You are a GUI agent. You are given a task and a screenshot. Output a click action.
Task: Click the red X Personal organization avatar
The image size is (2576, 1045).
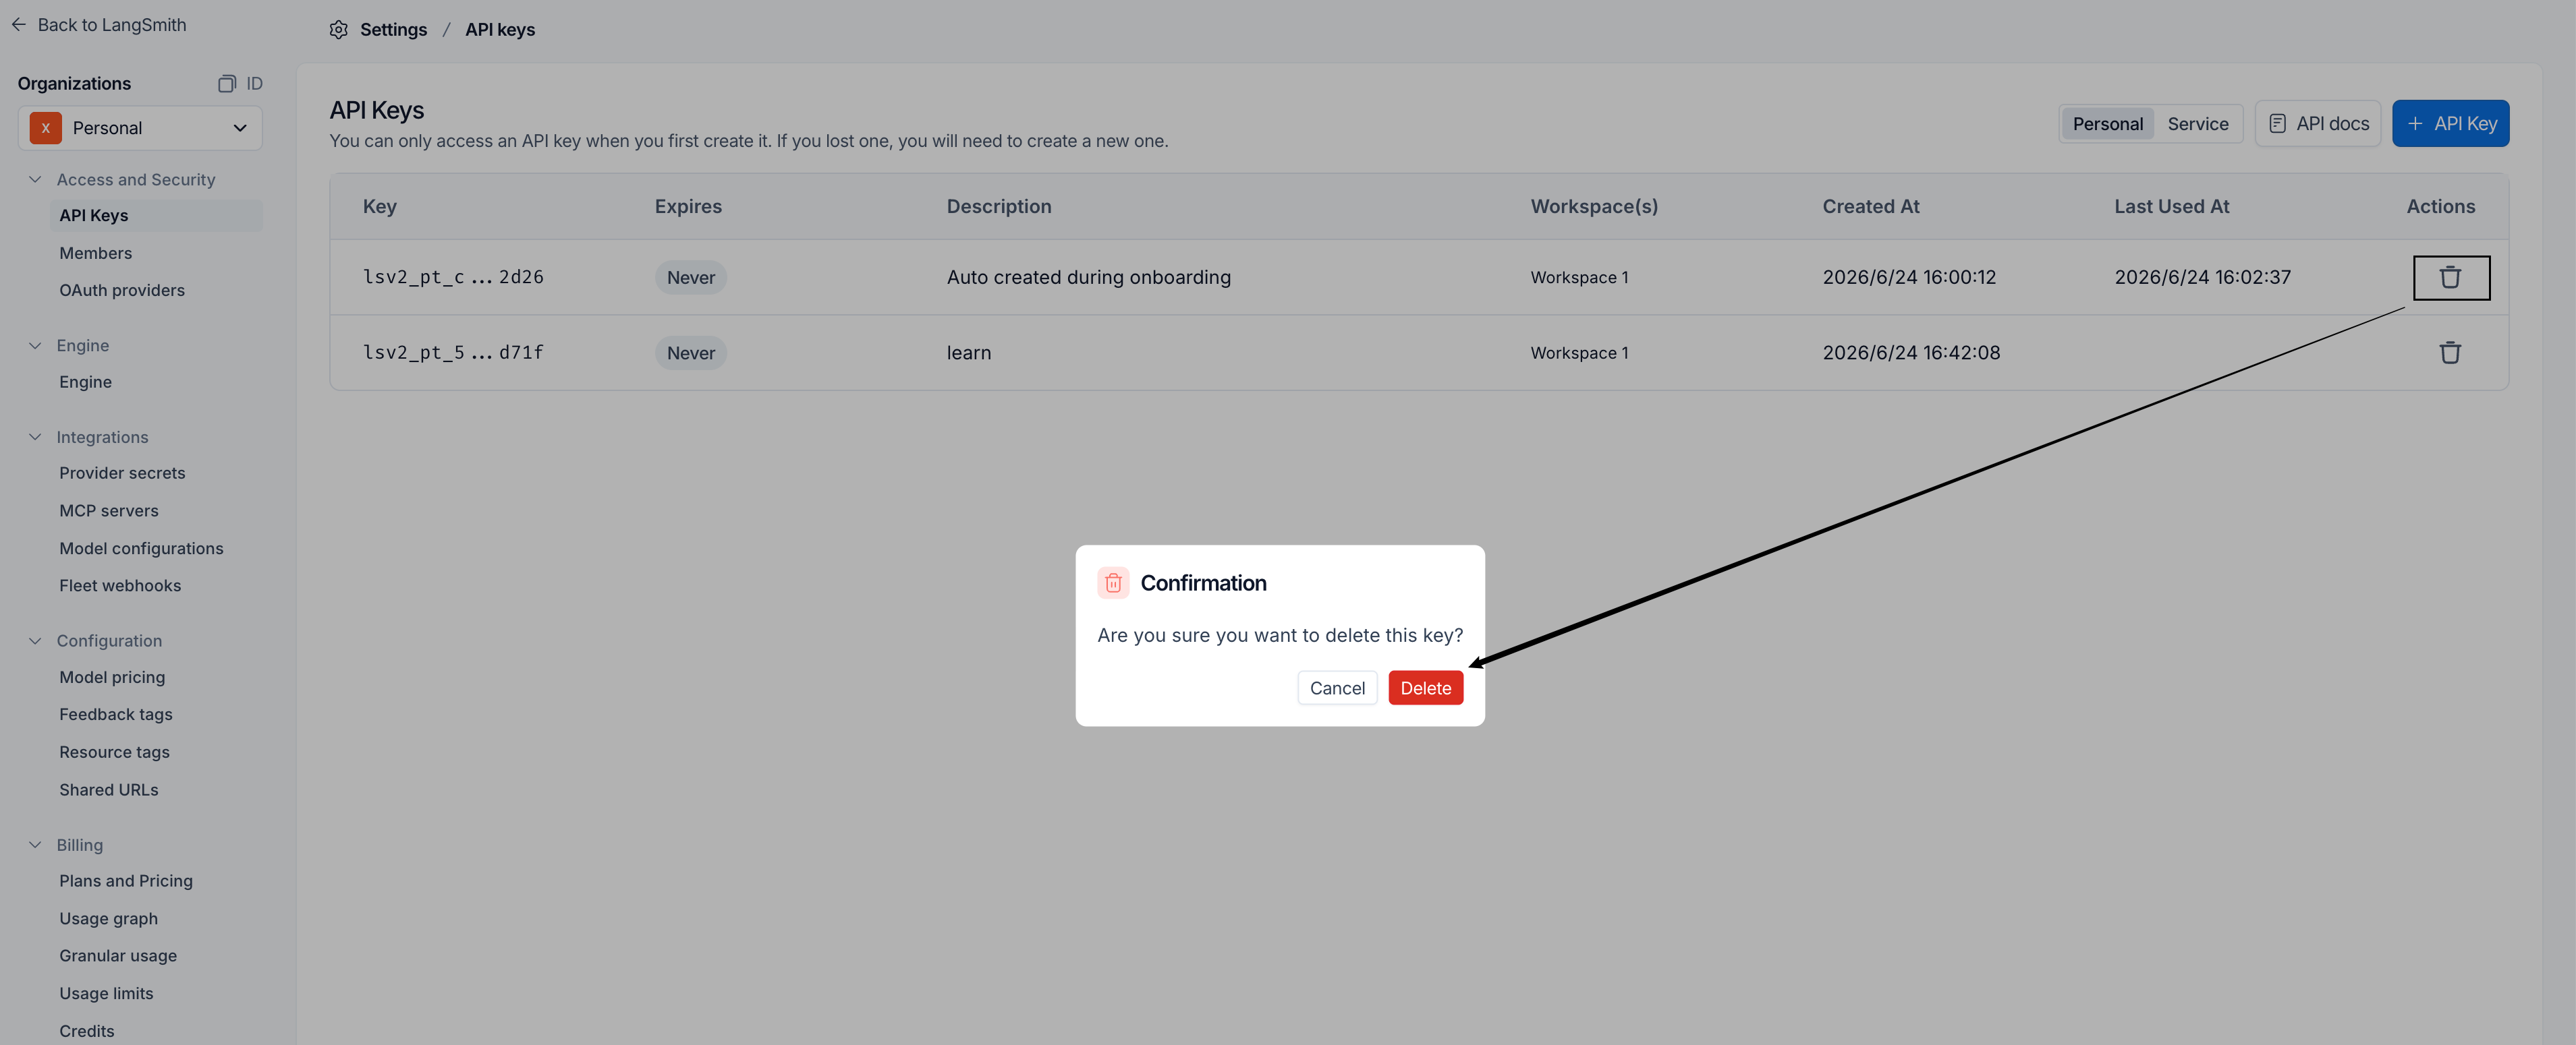coord(45,128)
